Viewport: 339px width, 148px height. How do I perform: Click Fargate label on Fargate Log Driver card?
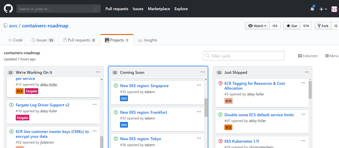pyautogui.click(x=23, y=118)
